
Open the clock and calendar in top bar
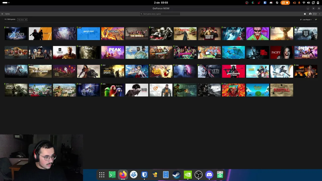[161, 3]
